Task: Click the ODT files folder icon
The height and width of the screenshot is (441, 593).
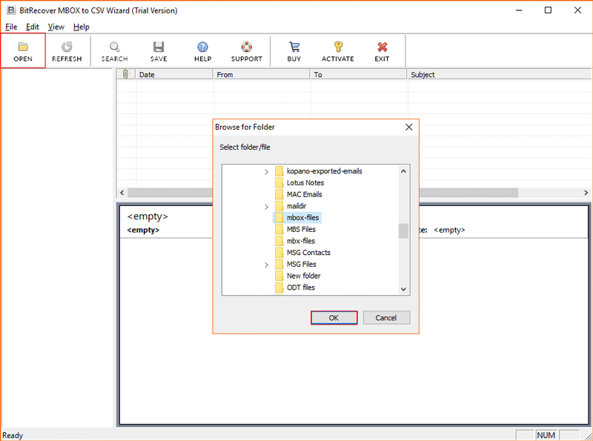Action: pos(279,288)
